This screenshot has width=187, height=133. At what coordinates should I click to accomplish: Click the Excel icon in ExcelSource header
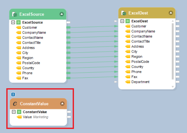[x=15, y=14]
